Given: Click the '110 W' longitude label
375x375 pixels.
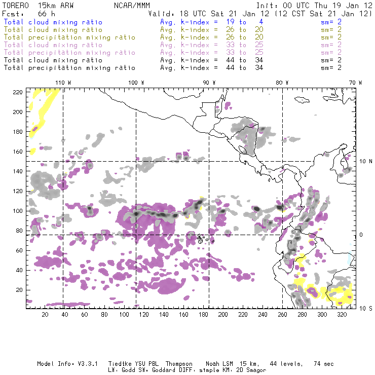Looking at the screenshot, I should (63, 83).
